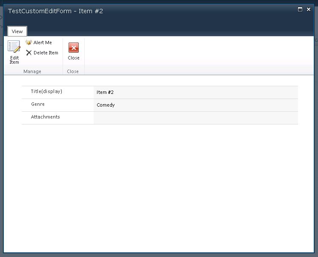Close the dialog using title bar X

[309, 9]
